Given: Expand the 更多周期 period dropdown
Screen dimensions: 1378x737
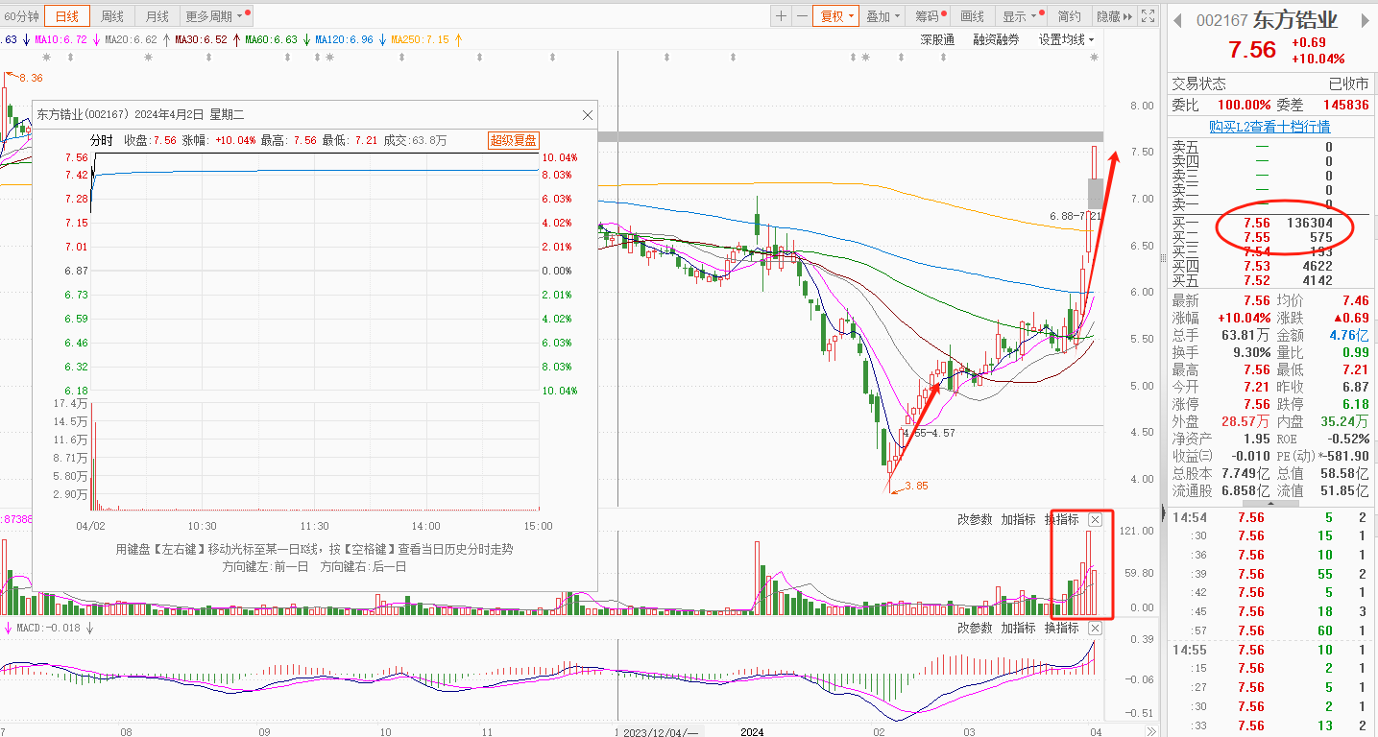Looking at the screenshot, I should click(x=216, y=16).
